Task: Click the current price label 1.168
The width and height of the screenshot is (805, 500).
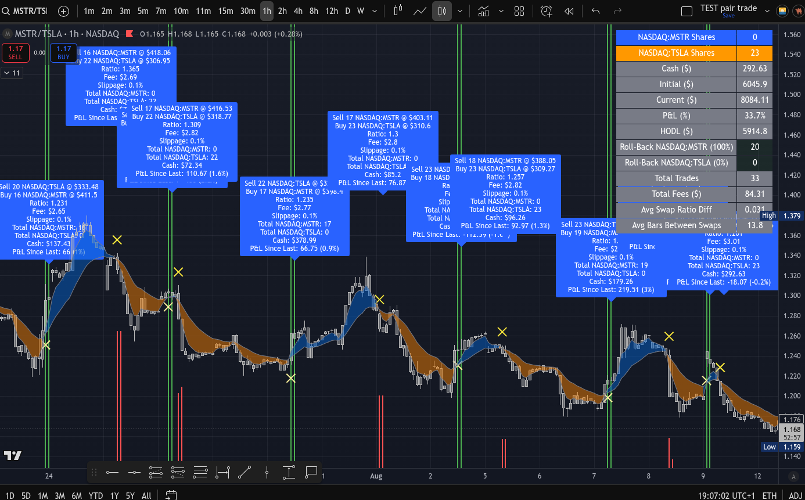Action: point(792,430)
